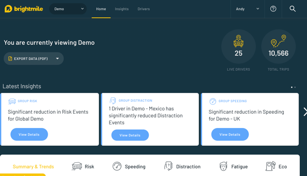Click the Group Risk car icon
The width and height of the screenshot is (307, 176).
12,101
